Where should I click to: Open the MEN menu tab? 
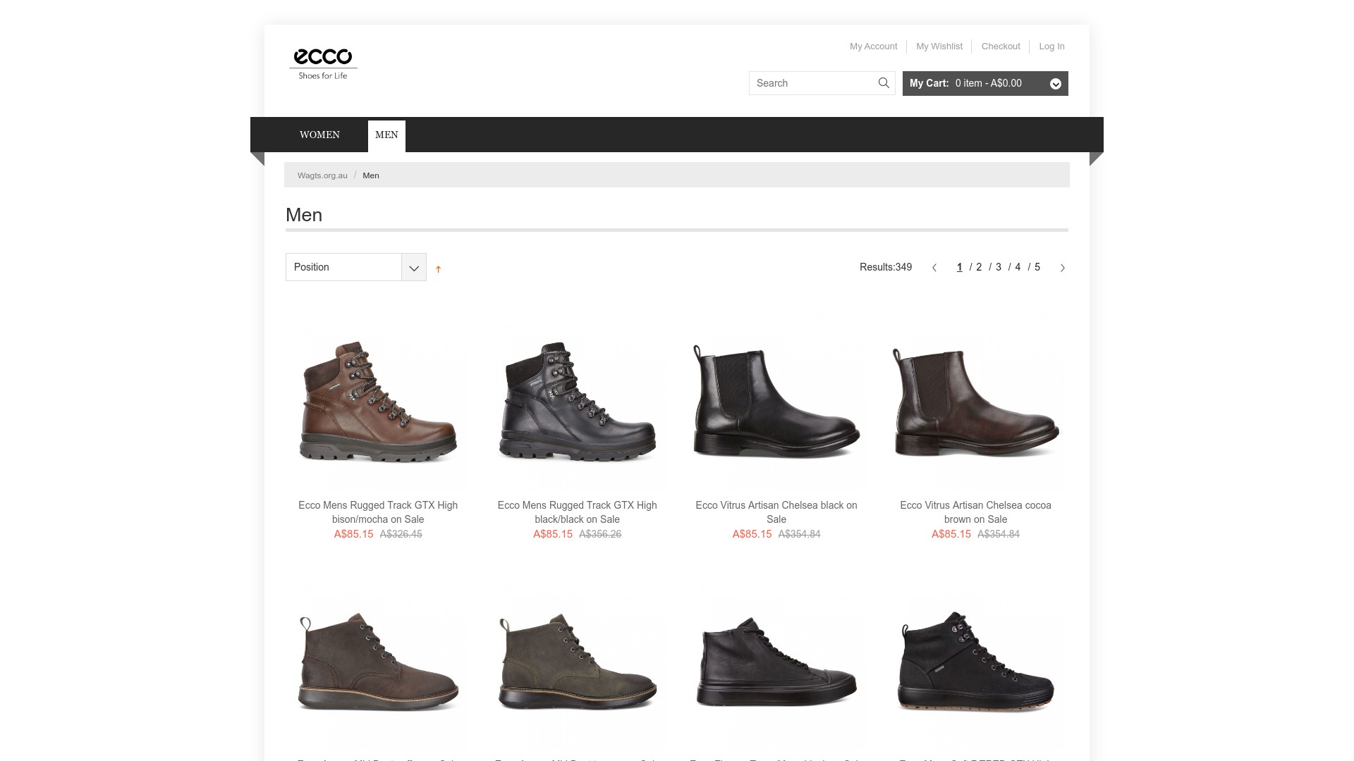point(386,135)
